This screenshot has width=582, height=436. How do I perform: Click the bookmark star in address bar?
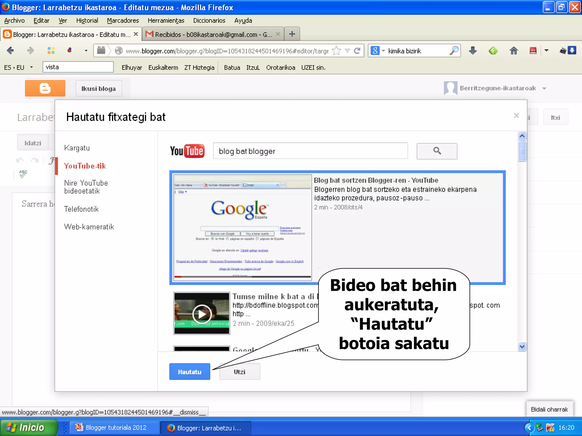tap(336, 51)
